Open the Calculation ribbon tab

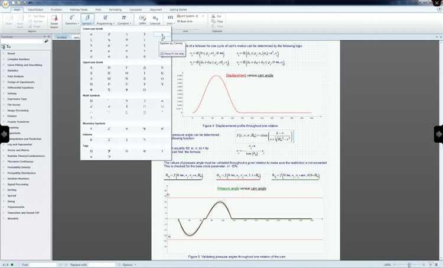136,9
